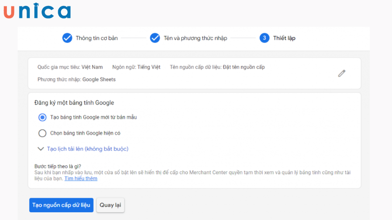Screen dimensions: 392x220
Task: Click Phương thức nhập: Google Sheets text
Action: (x=76, y=79)
